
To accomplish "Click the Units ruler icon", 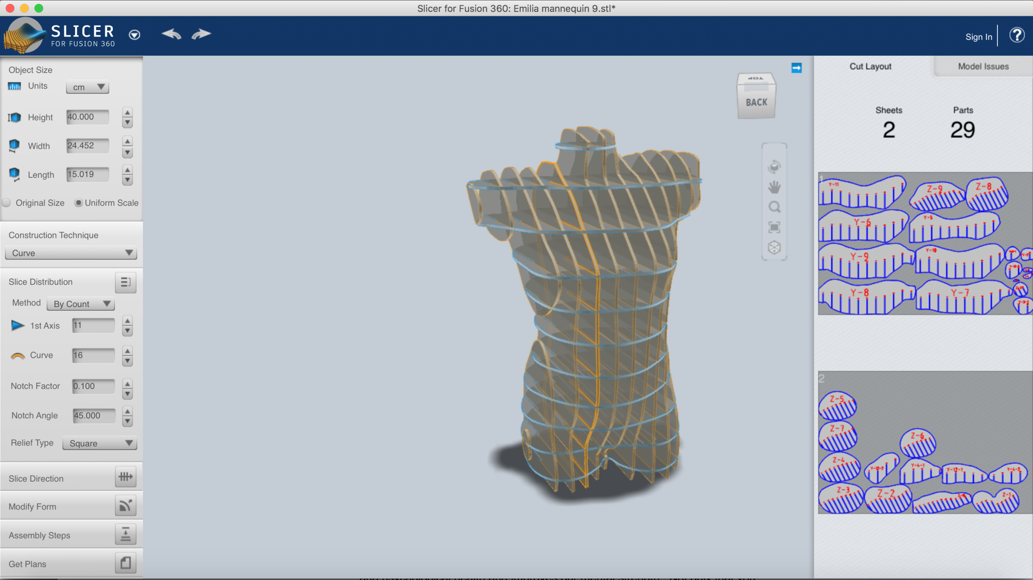I will pos(14,86).
